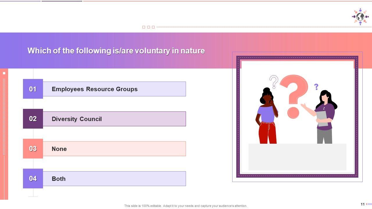Click the small purple question mark
The image size is (372, 209).
coord(316,87)
